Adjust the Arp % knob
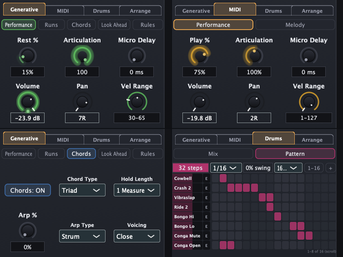 tap(28, 231)
